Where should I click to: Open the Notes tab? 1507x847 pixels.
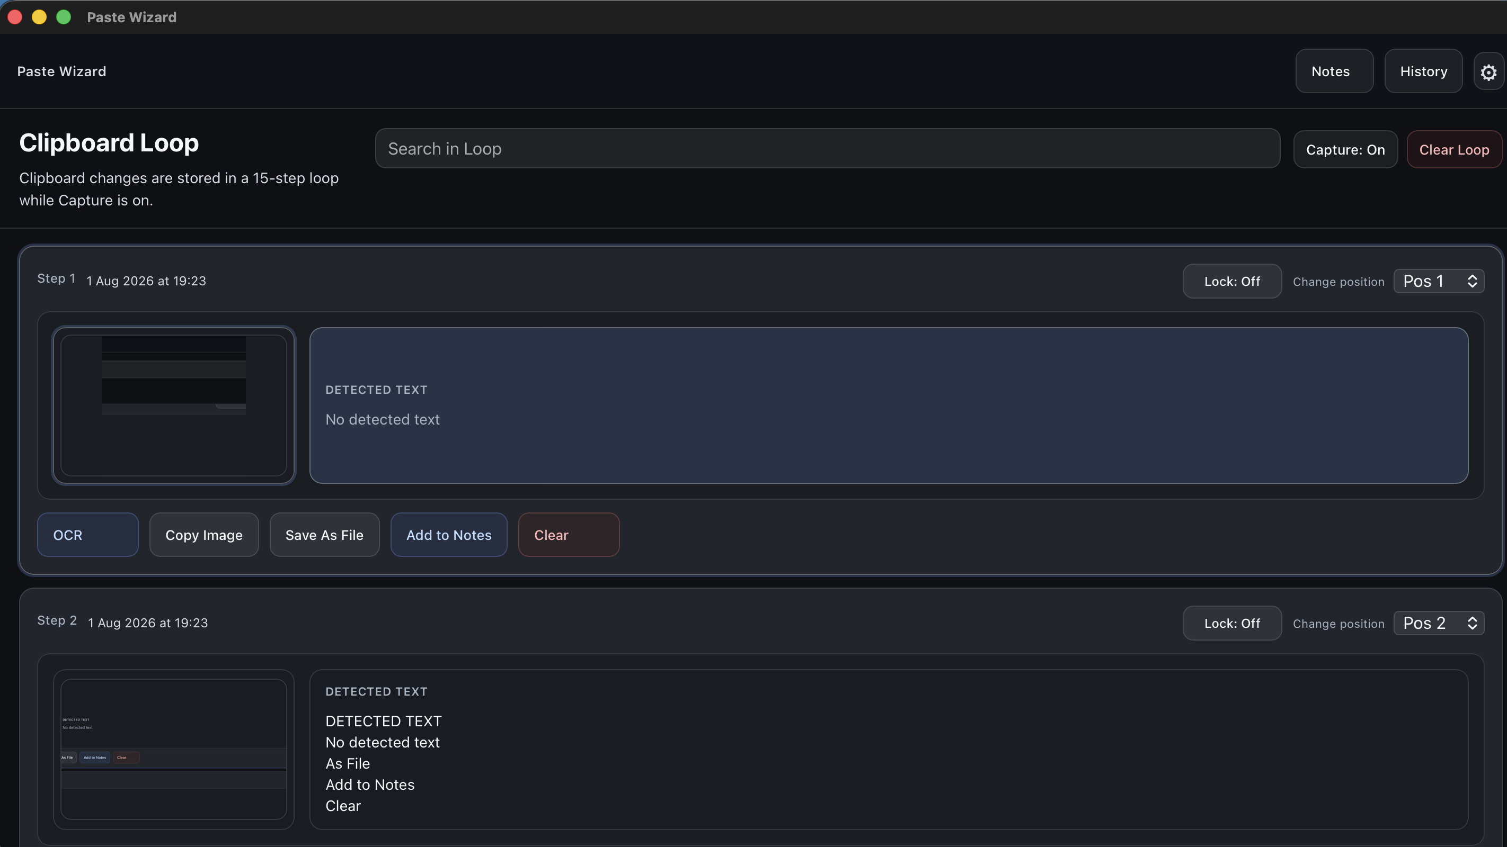1334,71
